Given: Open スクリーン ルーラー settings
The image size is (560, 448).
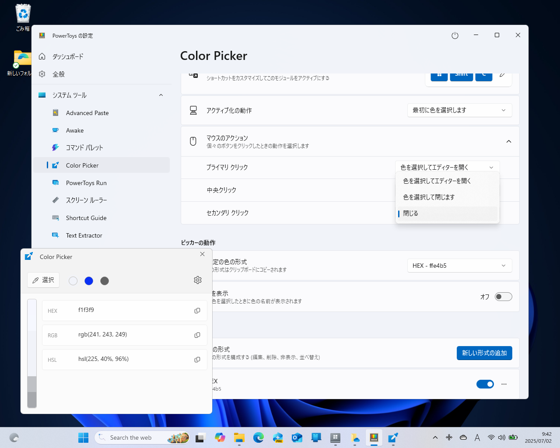Looking at the screenshot, I should (101, 200).
